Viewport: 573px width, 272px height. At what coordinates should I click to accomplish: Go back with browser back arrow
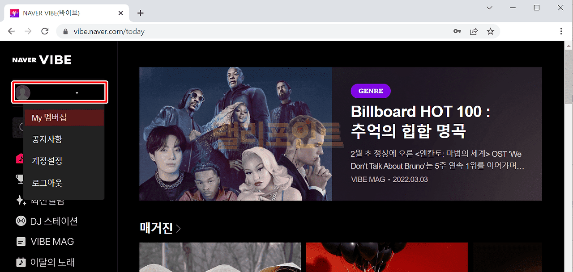tap(12, 31)
